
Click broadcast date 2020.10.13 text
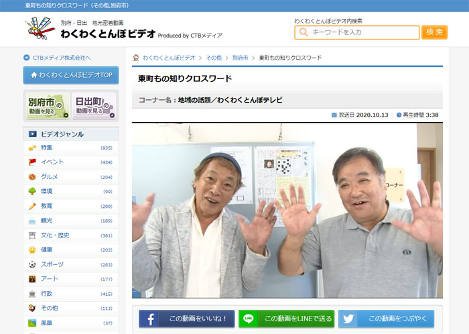(372, 115)
